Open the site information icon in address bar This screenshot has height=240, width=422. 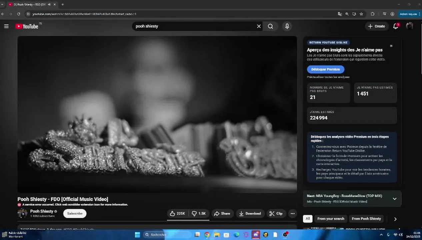coord(28,14)
